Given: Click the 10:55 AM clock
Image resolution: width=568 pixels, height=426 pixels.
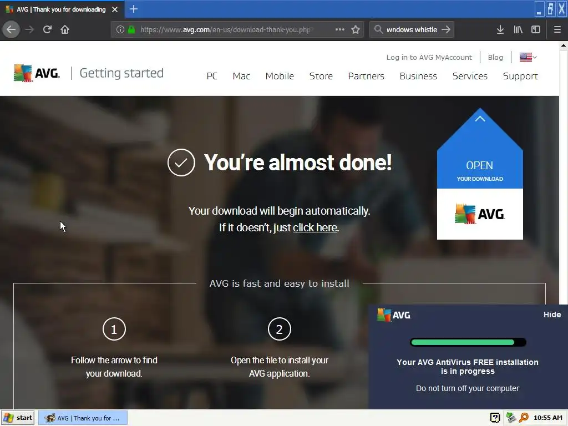Looking at the screenshot, I should (547, 418).
